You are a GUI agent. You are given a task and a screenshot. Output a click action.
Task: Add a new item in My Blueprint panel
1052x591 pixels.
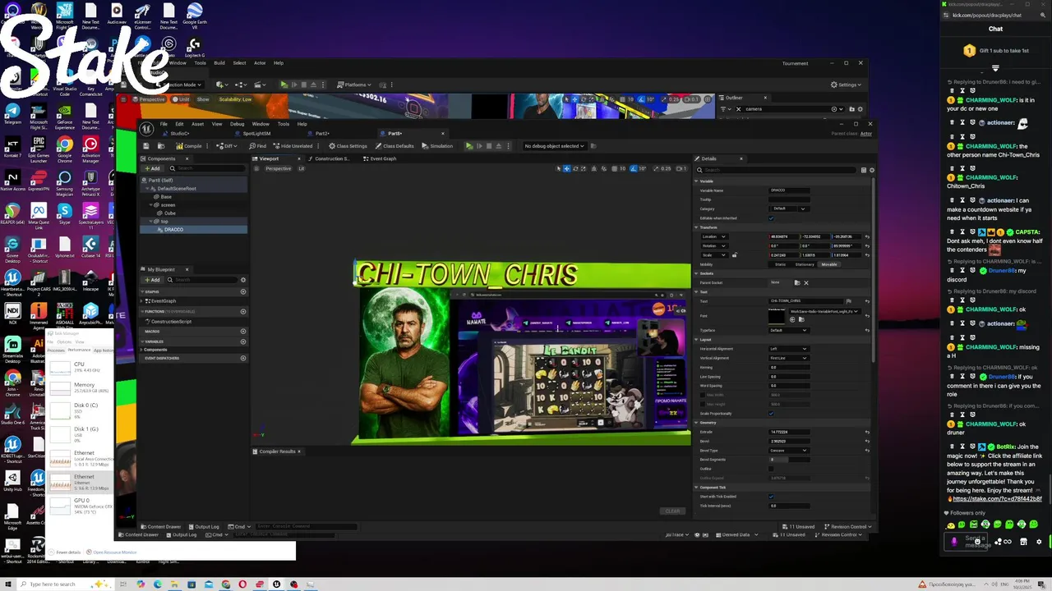(152, 279)
